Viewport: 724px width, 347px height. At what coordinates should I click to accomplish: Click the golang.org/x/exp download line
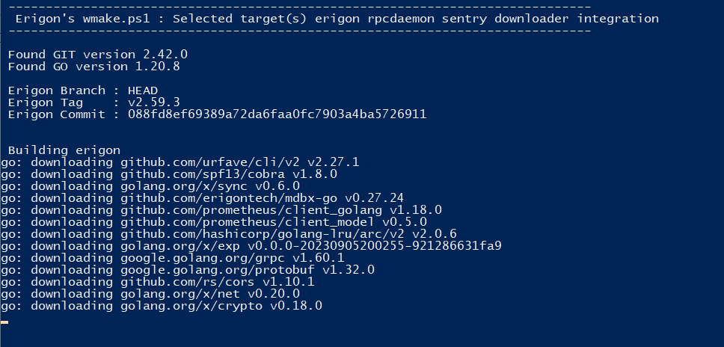[251, 245]
